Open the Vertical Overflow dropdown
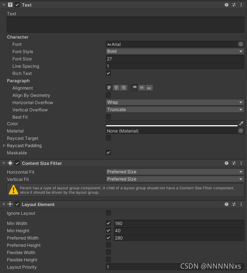This screenshot has width=247, height=273. (x=175, y=110)
